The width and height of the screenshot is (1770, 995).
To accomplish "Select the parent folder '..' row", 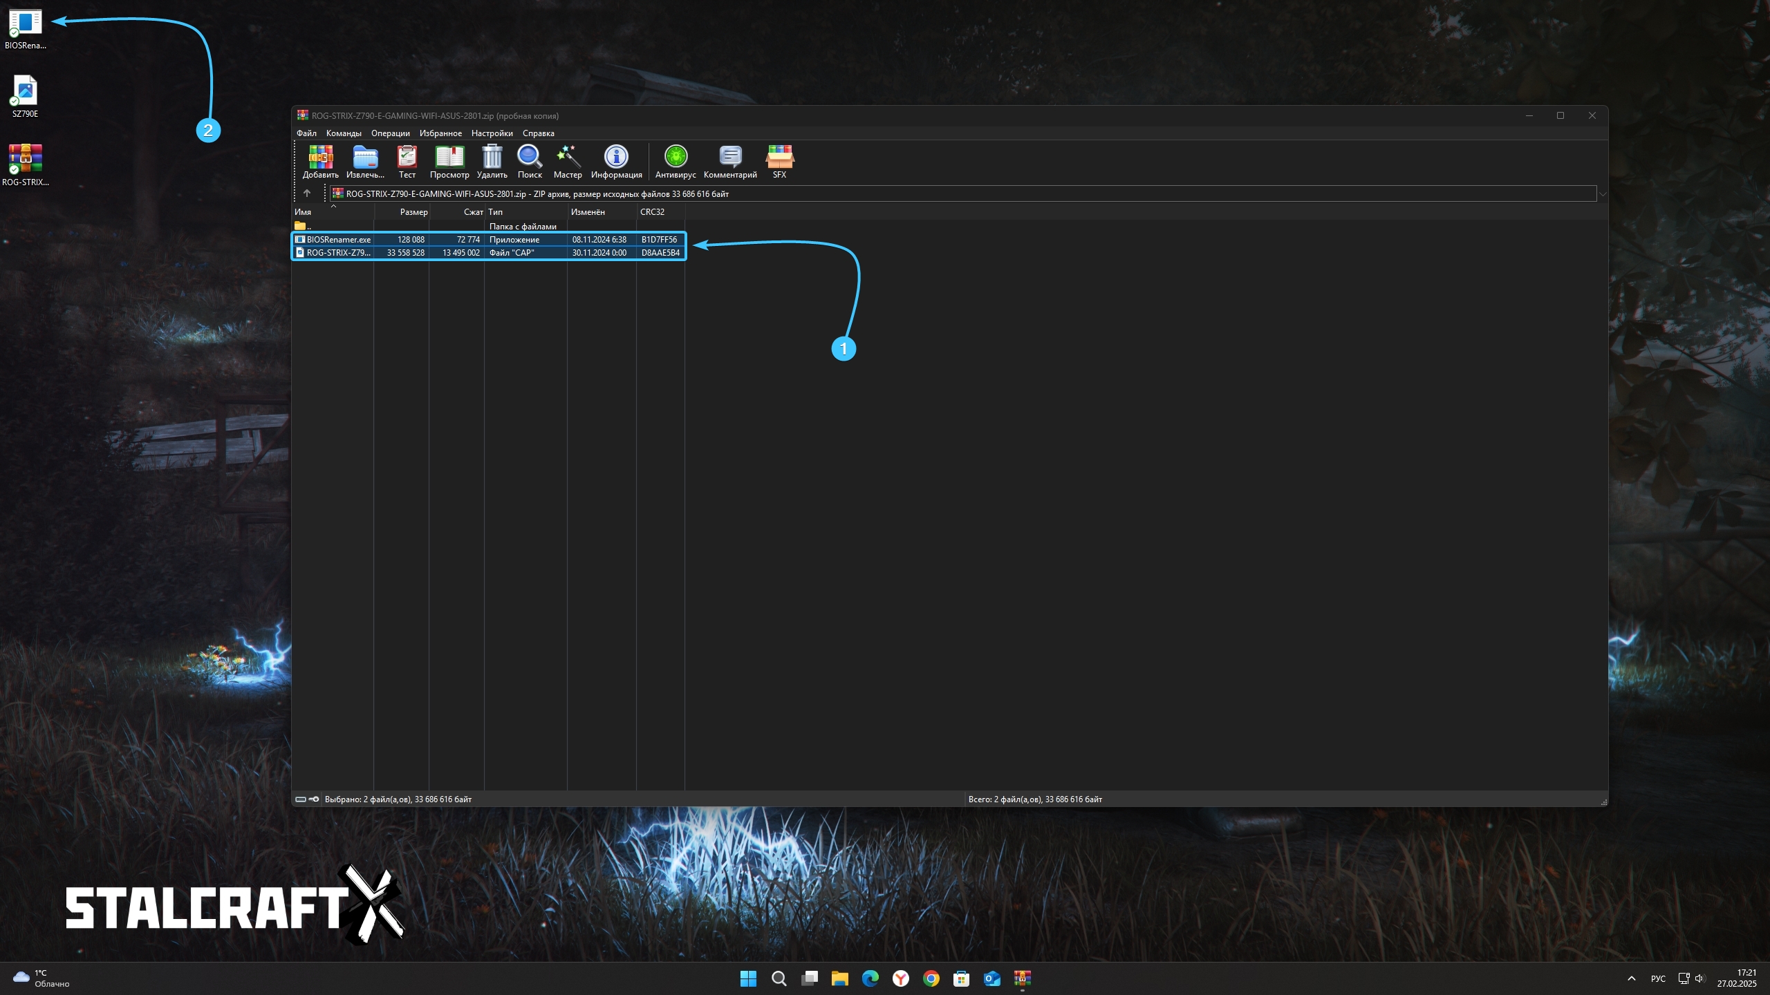I will (488, 226).
